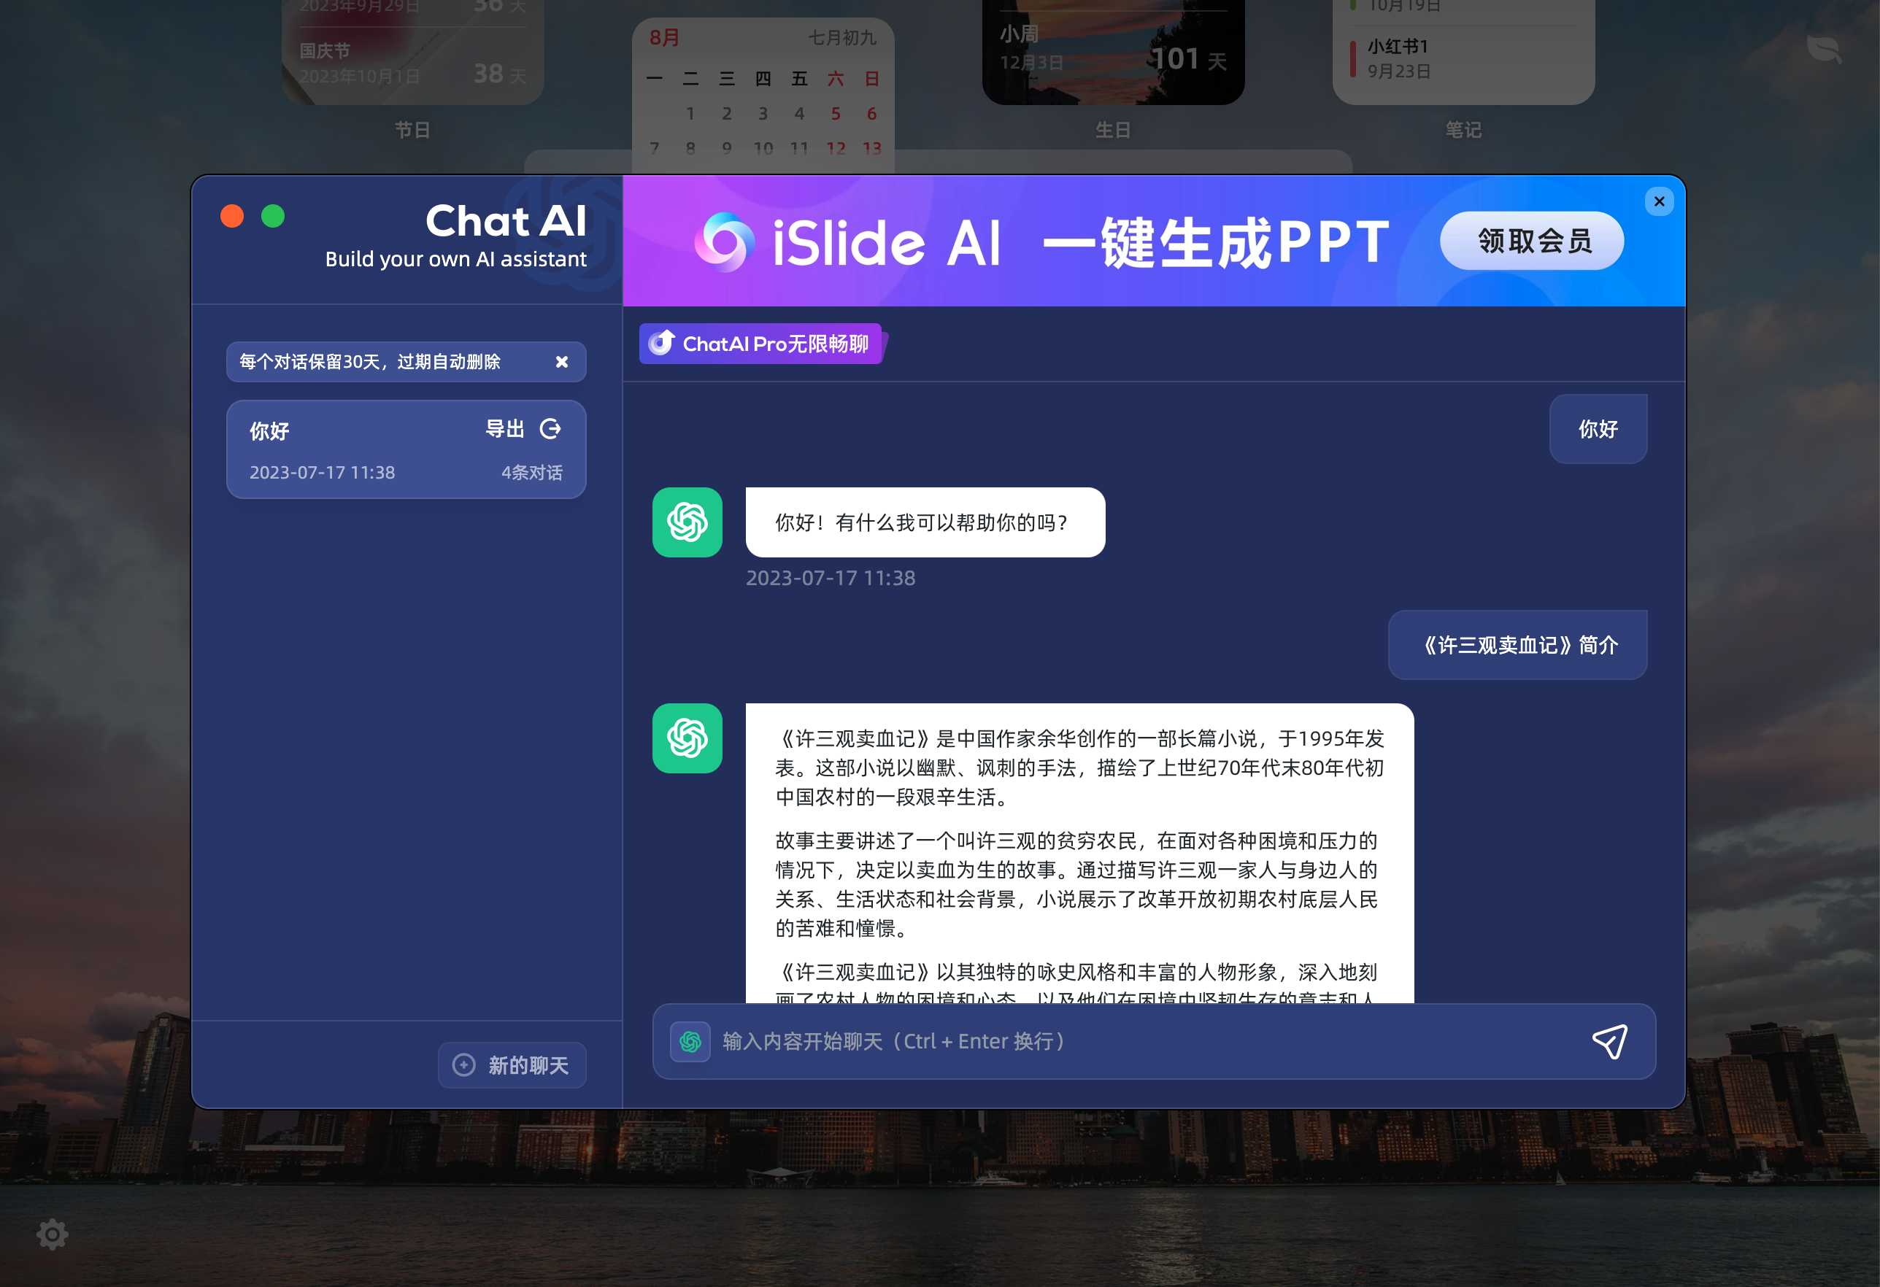Click the iSlide AI swirl logo
The height and width of the screenshot is (1287, 1880).
(x=724, y=241)
